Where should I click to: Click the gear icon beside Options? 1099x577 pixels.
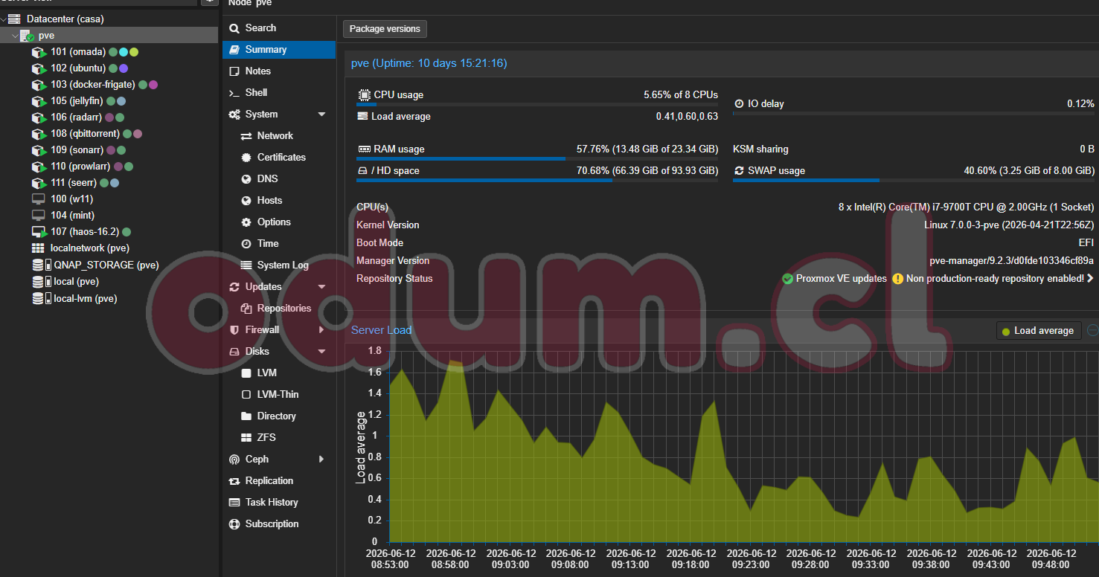[246, 222]
